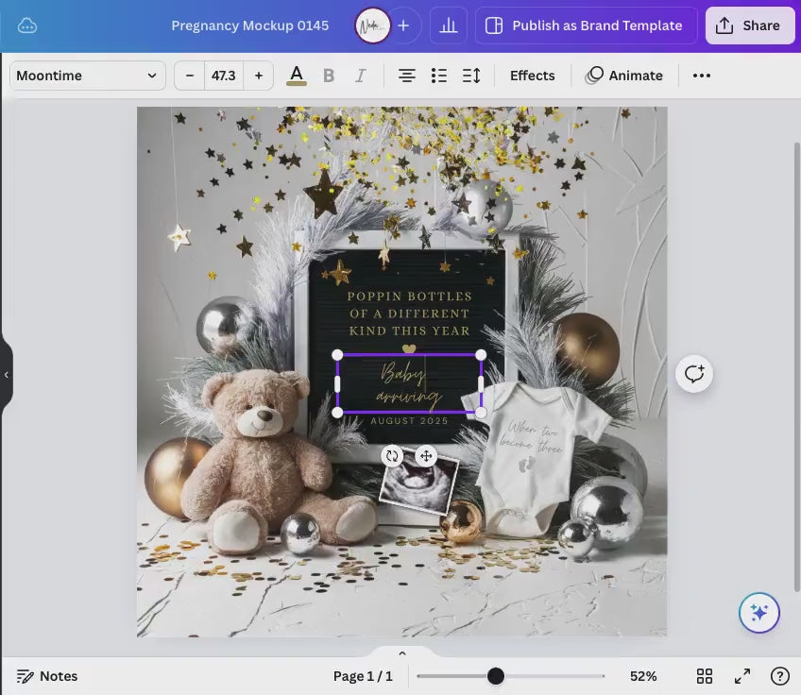The width and height of the screenshot is (801, 695).
Task: Open line spacing options
Action: click(471, 76)
